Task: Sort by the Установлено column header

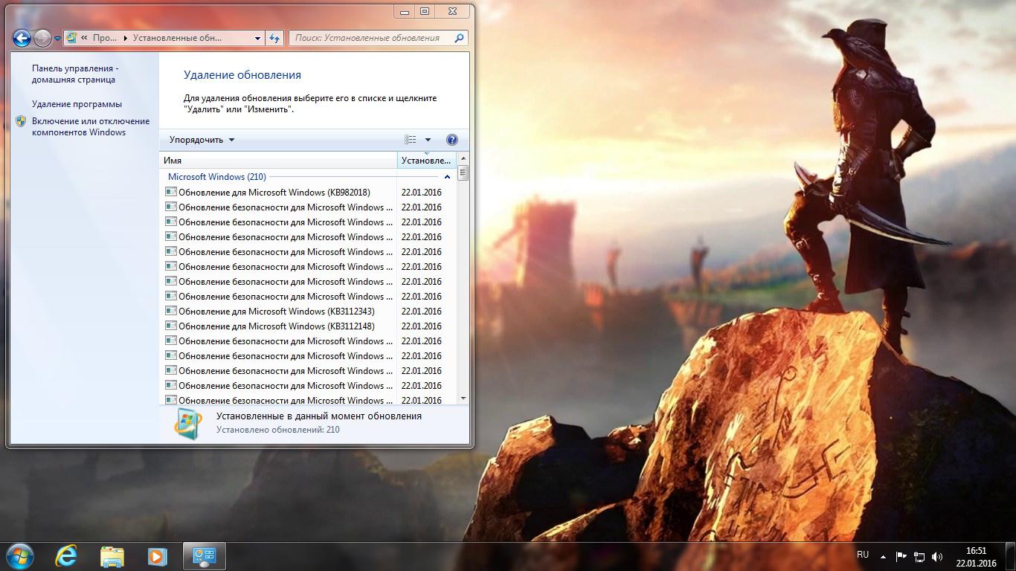Action: 427,160
